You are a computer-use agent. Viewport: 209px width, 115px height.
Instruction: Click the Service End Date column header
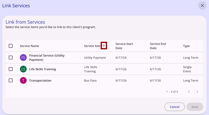pos(158,46)
